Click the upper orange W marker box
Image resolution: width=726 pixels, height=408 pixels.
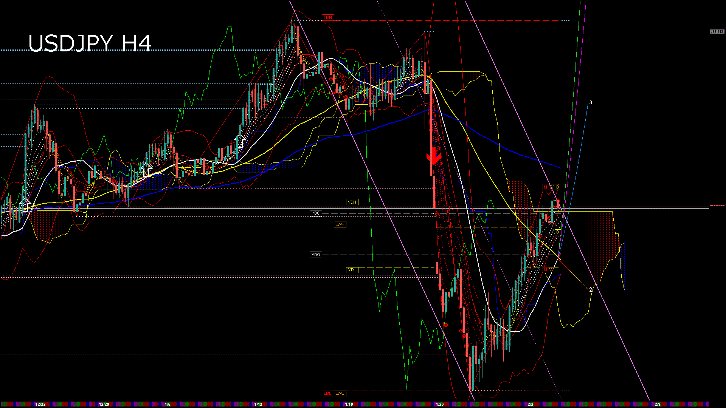point(551,187)
